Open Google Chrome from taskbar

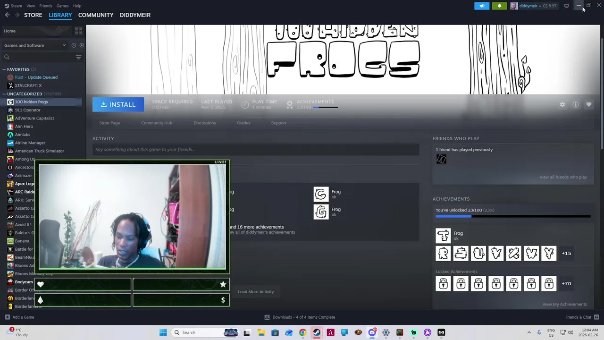point(302,332)
